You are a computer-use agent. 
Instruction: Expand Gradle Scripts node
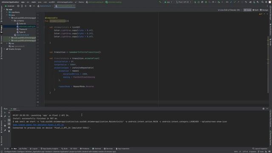click(5, 49)
